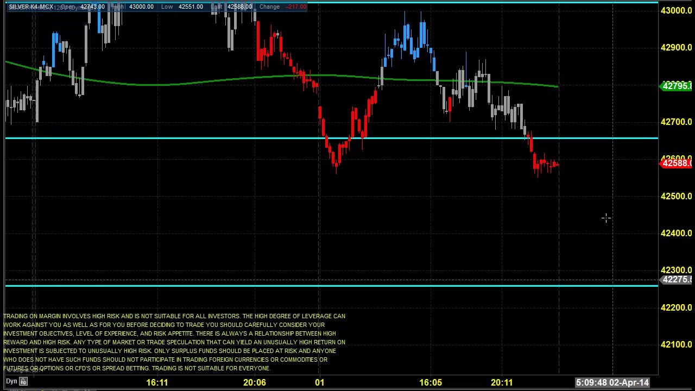Click the Dyn interval label
This screenshot has width=695, height=391.
point(11,382)
